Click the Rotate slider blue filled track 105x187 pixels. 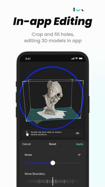click(x=38, y=163)
